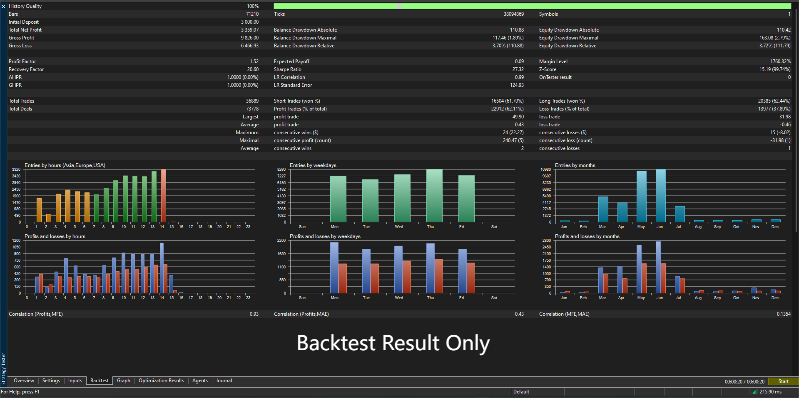Click the Balance Drawdown Relative value 3.70% (110.88)
Screen dimensions: 799x398
coord(508,46)
